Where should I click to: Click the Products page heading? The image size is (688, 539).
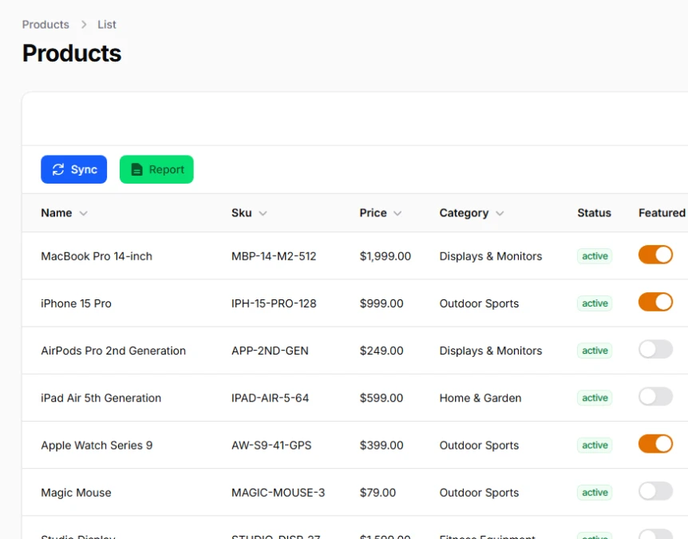(x=72, y=54)
